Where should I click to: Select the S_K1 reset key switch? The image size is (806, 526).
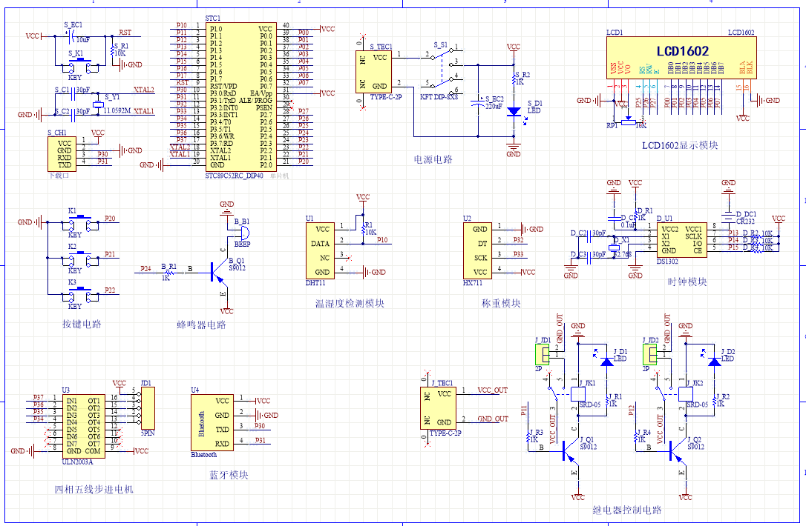(80, 67)
